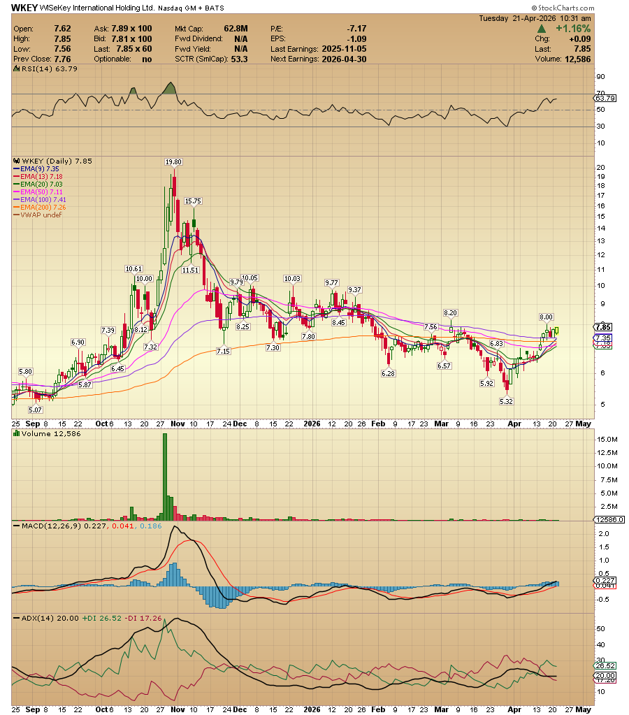Click the Last Earnings 2025-11-05 date
The width and height of the screenshot is (629, 715).
344,49
